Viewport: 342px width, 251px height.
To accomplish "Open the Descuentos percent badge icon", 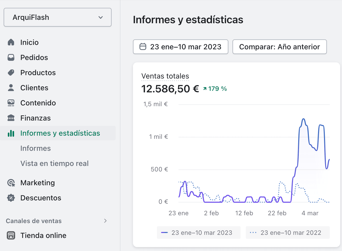I will click(11, 198).
